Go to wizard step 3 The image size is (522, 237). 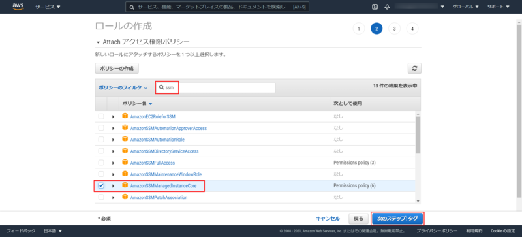[x=394, y=29]
